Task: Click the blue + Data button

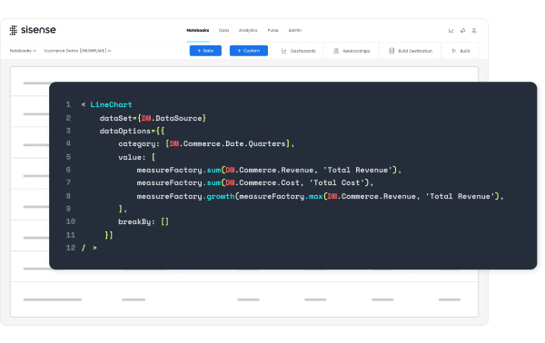Action: click(205, 51)
